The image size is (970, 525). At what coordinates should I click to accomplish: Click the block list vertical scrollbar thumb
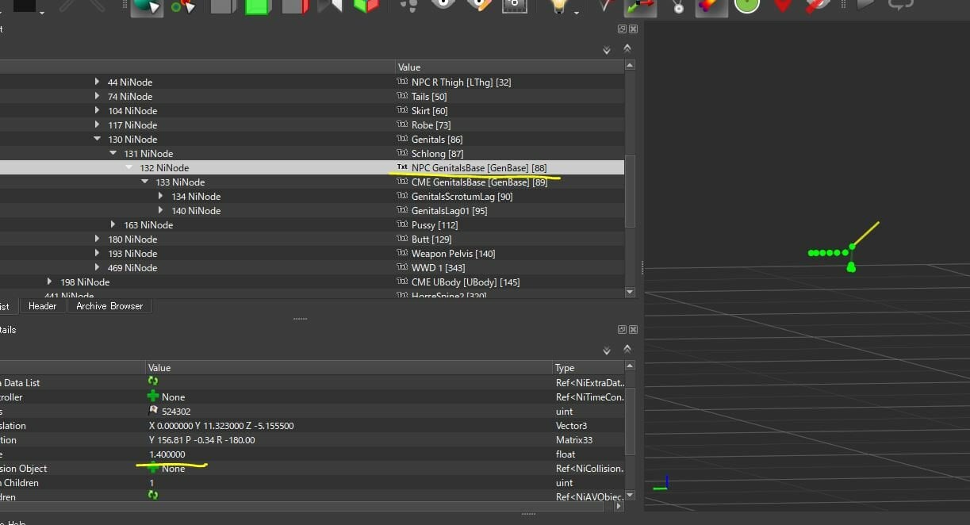click(x=630, y=190)
